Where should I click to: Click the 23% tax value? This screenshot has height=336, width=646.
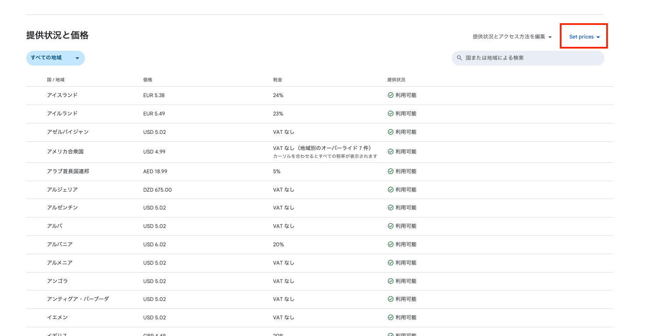coord(278,113)
